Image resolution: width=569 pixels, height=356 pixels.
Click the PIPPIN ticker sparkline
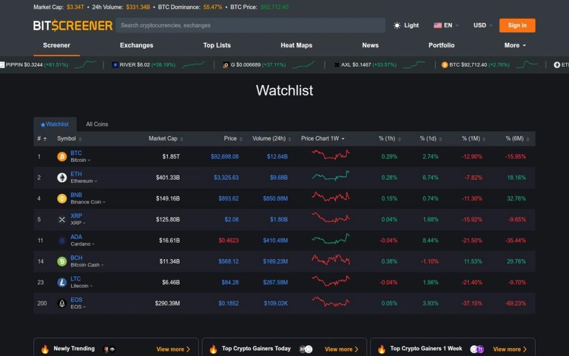(x=86, y=64)
